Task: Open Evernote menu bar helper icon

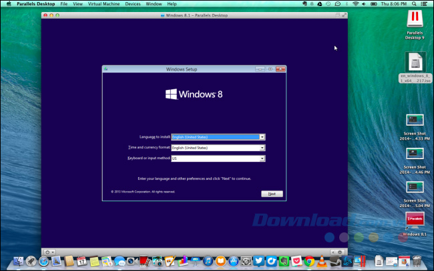Action: click(304, 4)
